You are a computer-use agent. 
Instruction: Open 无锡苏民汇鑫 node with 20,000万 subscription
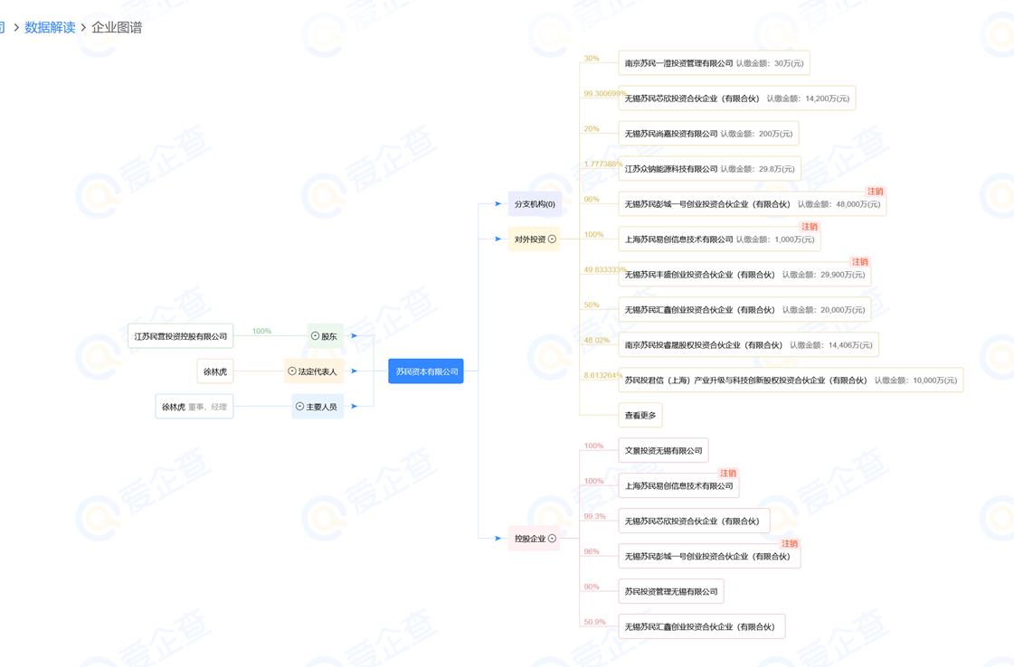744,310
